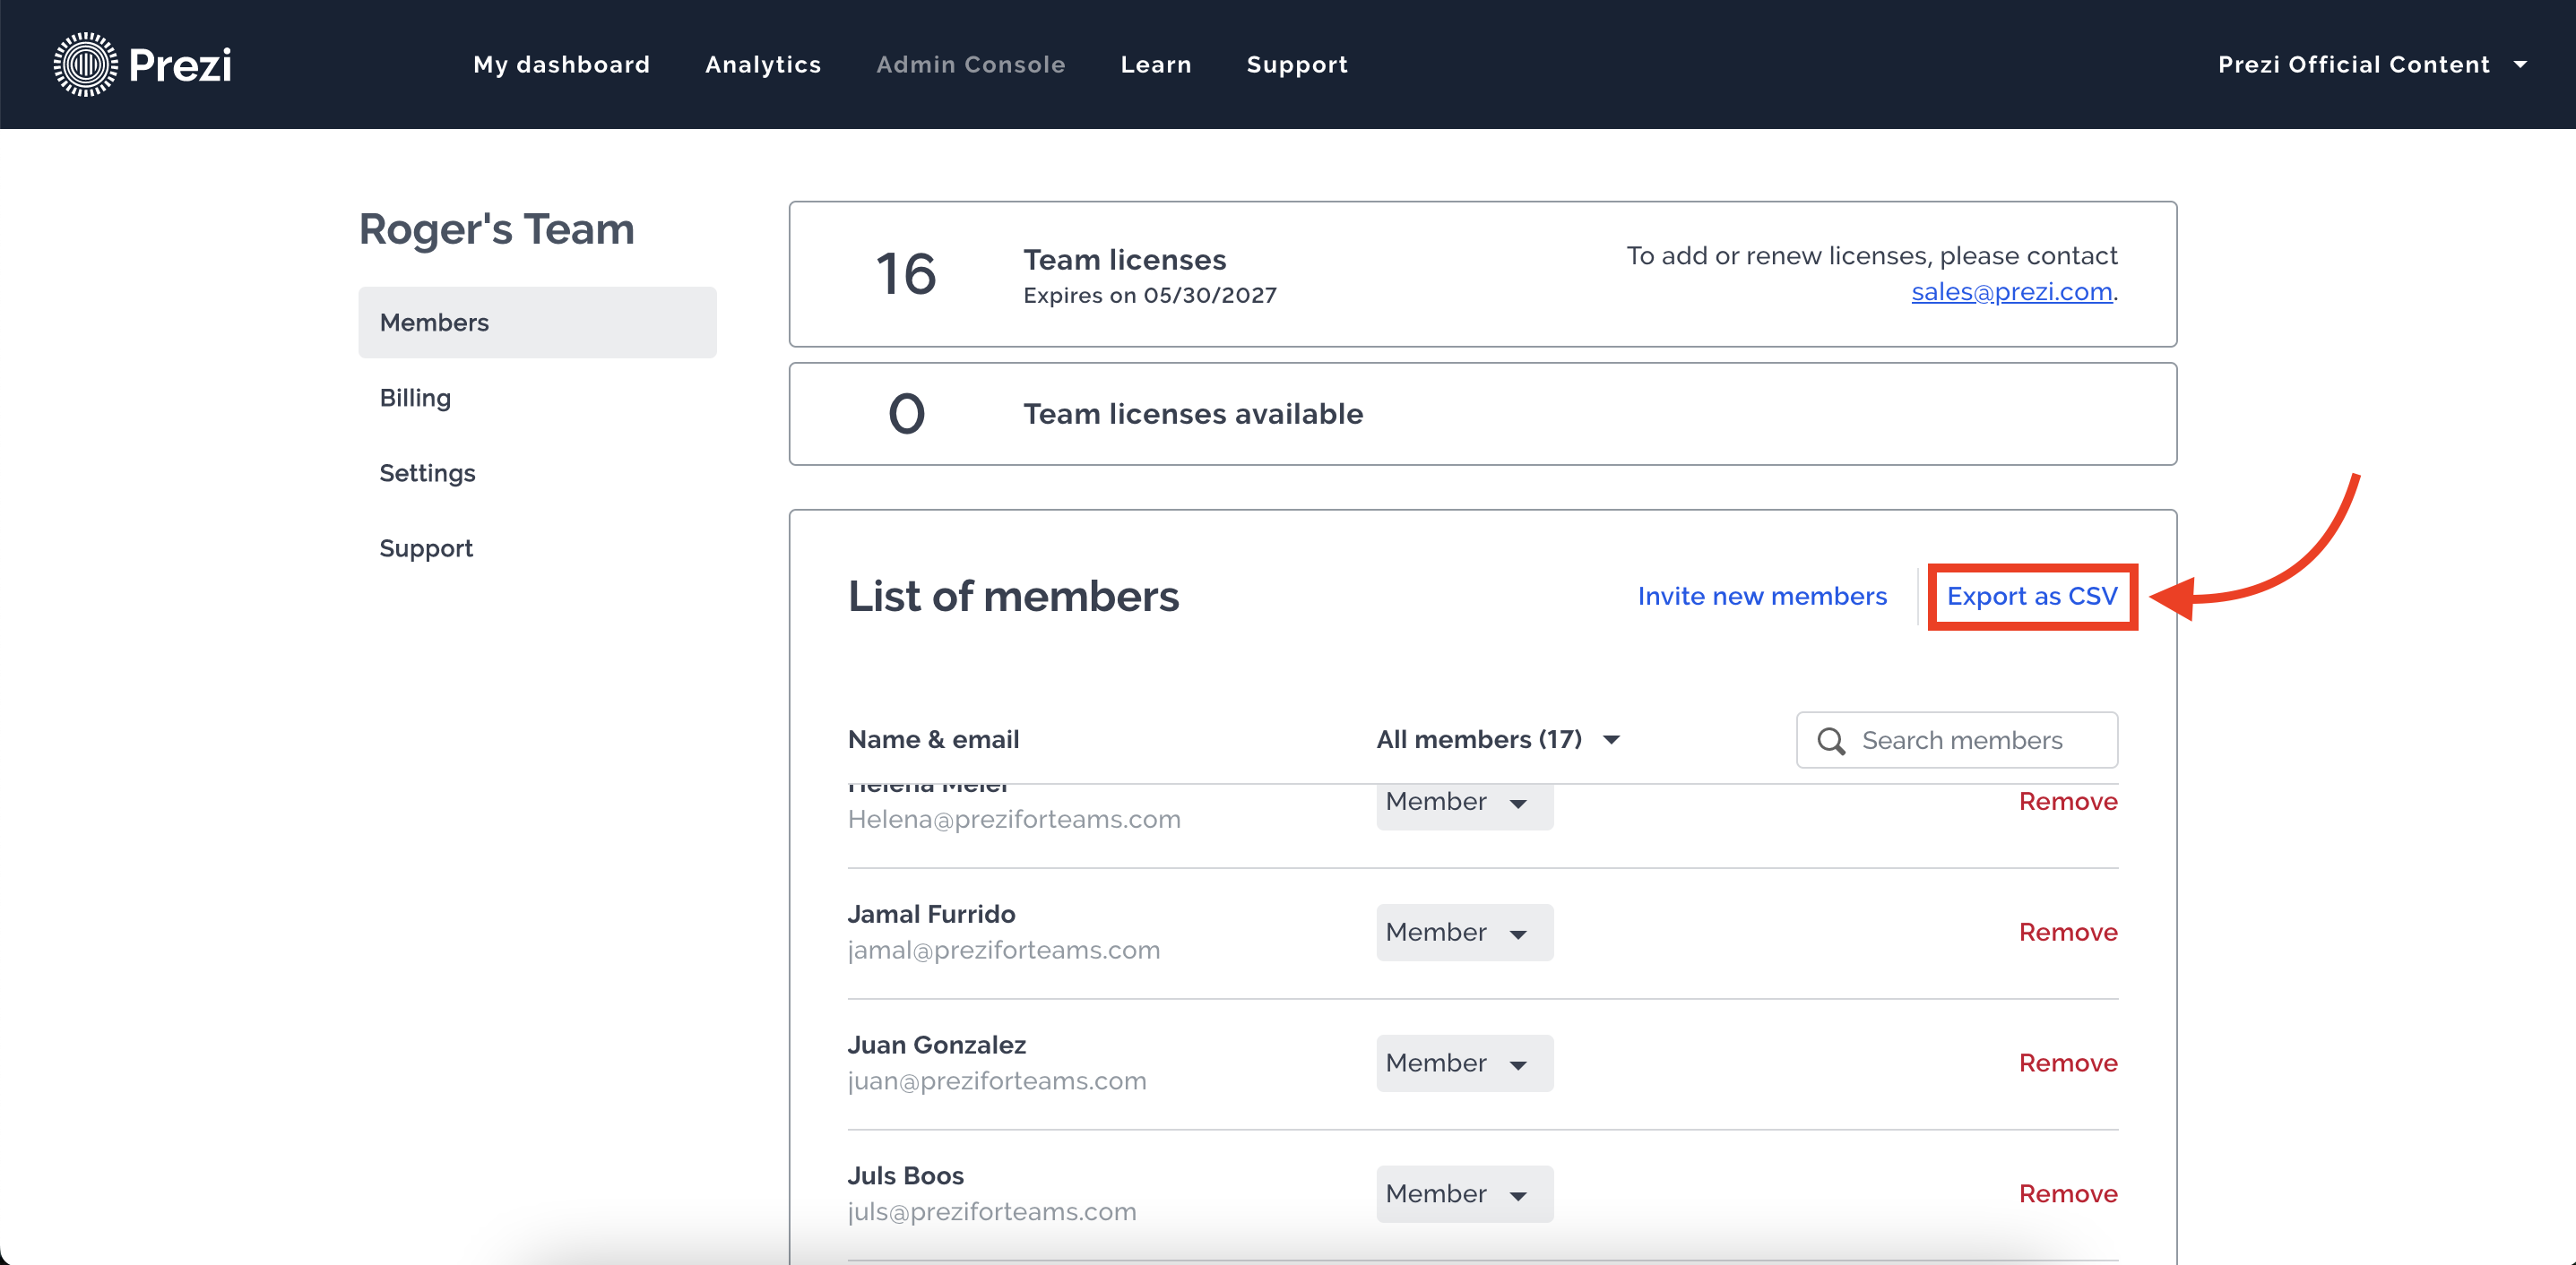The width and height of the screenshot is (2576, 1265).
Task: Click Invite new members
Action: click(1762, 596)
